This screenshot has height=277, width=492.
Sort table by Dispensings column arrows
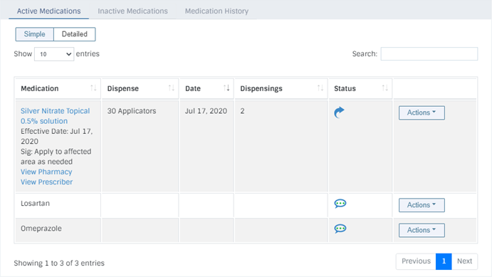click(320, 88)
